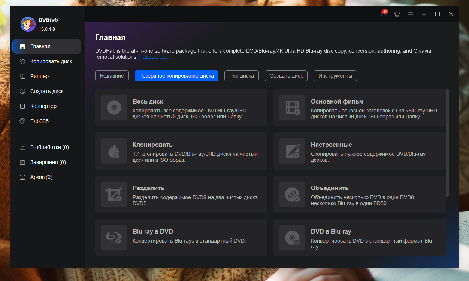469x281 pixels.
Task: Click the Клонировать flame disc icon
Action: point(114,151)
